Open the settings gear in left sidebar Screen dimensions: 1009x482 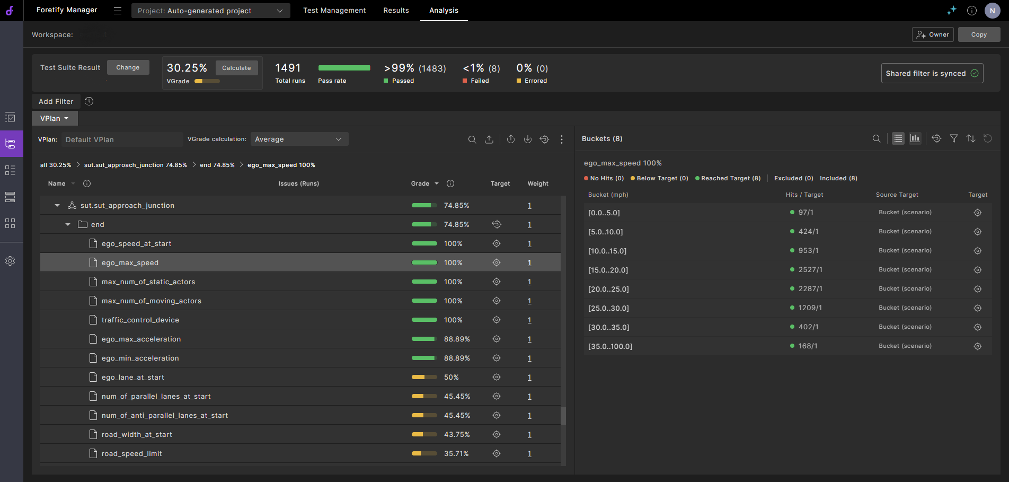[10, 261]
